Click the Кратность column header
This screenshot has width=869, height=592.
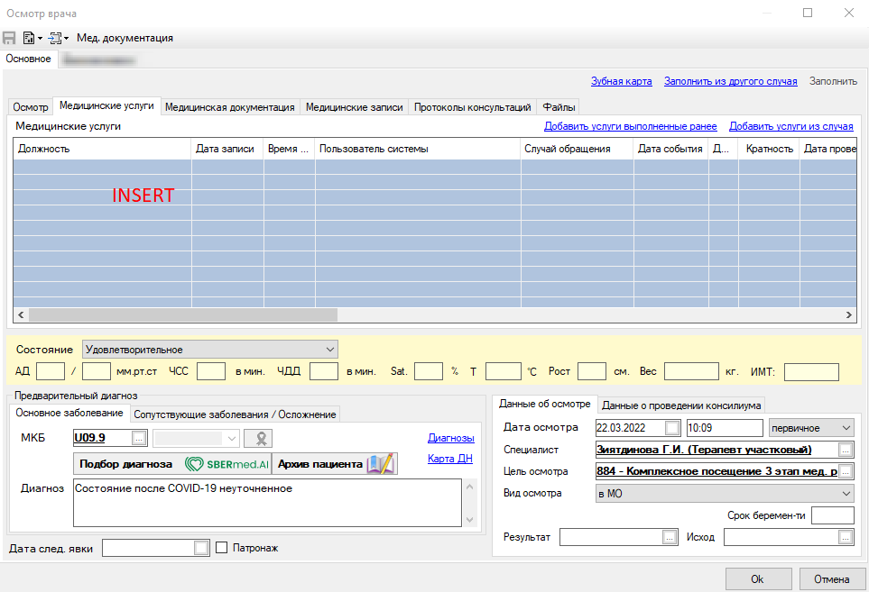pyautogui.click(x=769, y=149)
